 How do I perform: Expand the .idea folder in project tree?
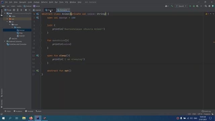point(7,16)
